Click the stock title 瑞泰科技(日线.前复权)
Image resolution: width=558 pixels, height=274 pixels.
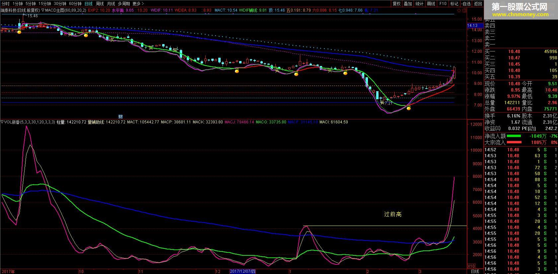pos(20,10)
